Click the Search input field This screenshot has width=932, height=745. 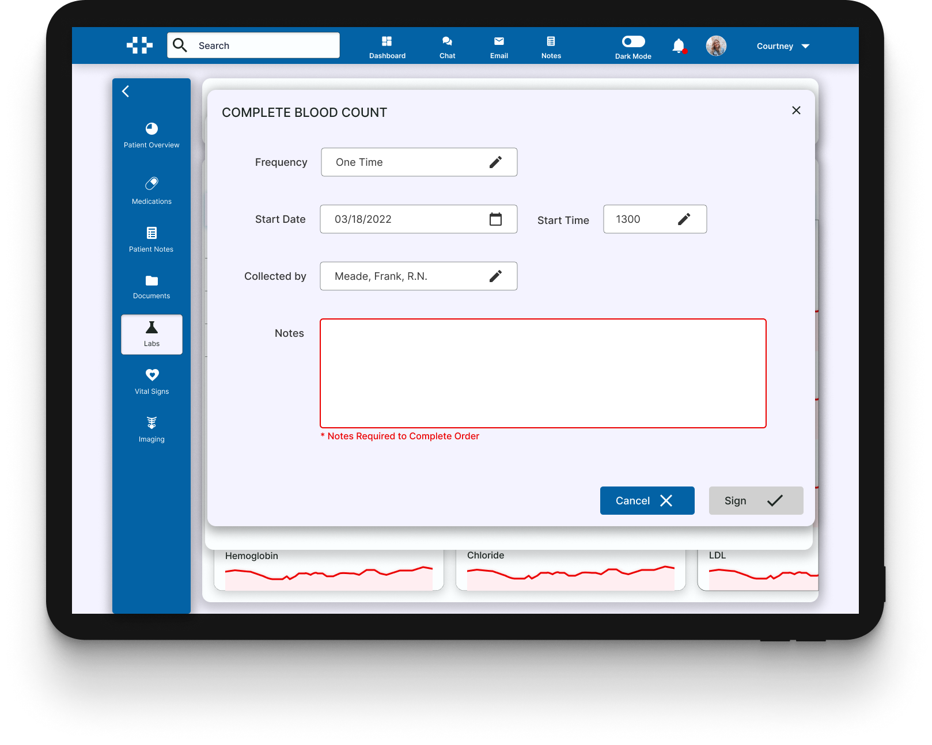click(253, 45)
